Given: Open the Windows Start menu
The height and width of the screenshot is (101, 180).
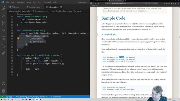Looking at the screenshot, I should coord(2,100).
